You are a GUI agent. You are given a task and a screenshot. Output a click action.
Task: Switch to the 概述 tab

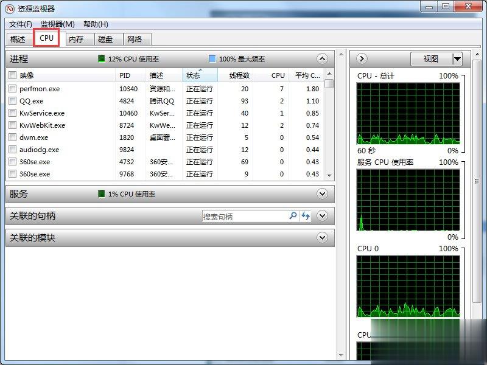(18, 40)
